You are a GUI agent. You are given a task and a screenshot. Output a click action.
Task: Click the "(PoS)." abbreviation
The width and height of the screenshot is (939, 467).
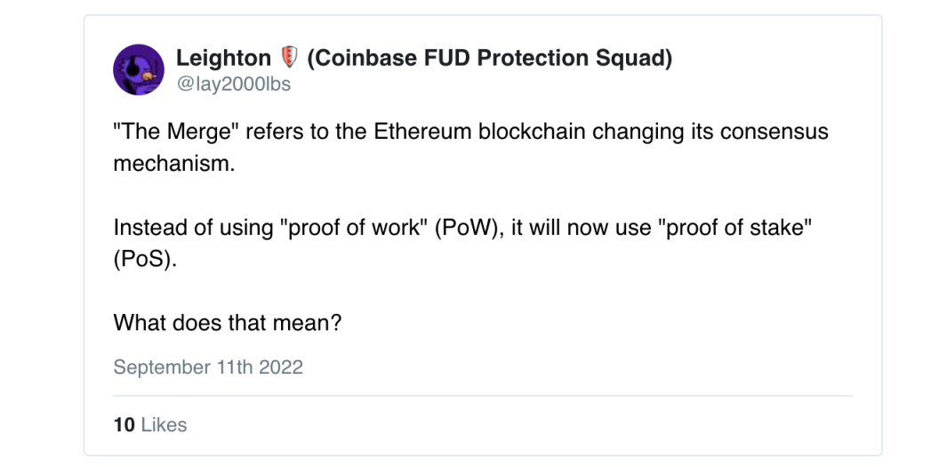click(x=145, y=259)
